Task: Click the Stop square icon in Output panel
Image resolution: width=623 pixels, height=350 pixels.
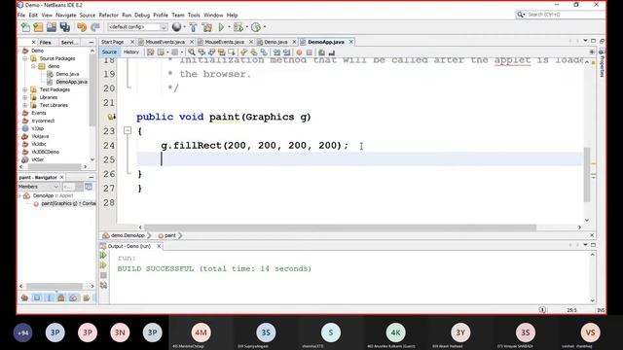Action: (x=103, y=275)
